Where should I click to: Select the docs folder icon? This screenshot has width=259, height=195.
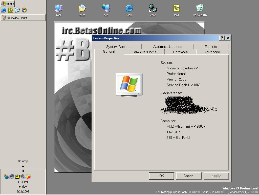pos(82,9)
